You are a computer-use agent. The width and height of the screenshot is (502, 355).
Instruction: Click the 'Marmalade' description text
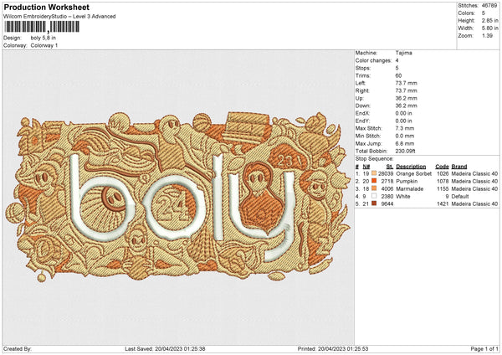[x=409, y=188]
